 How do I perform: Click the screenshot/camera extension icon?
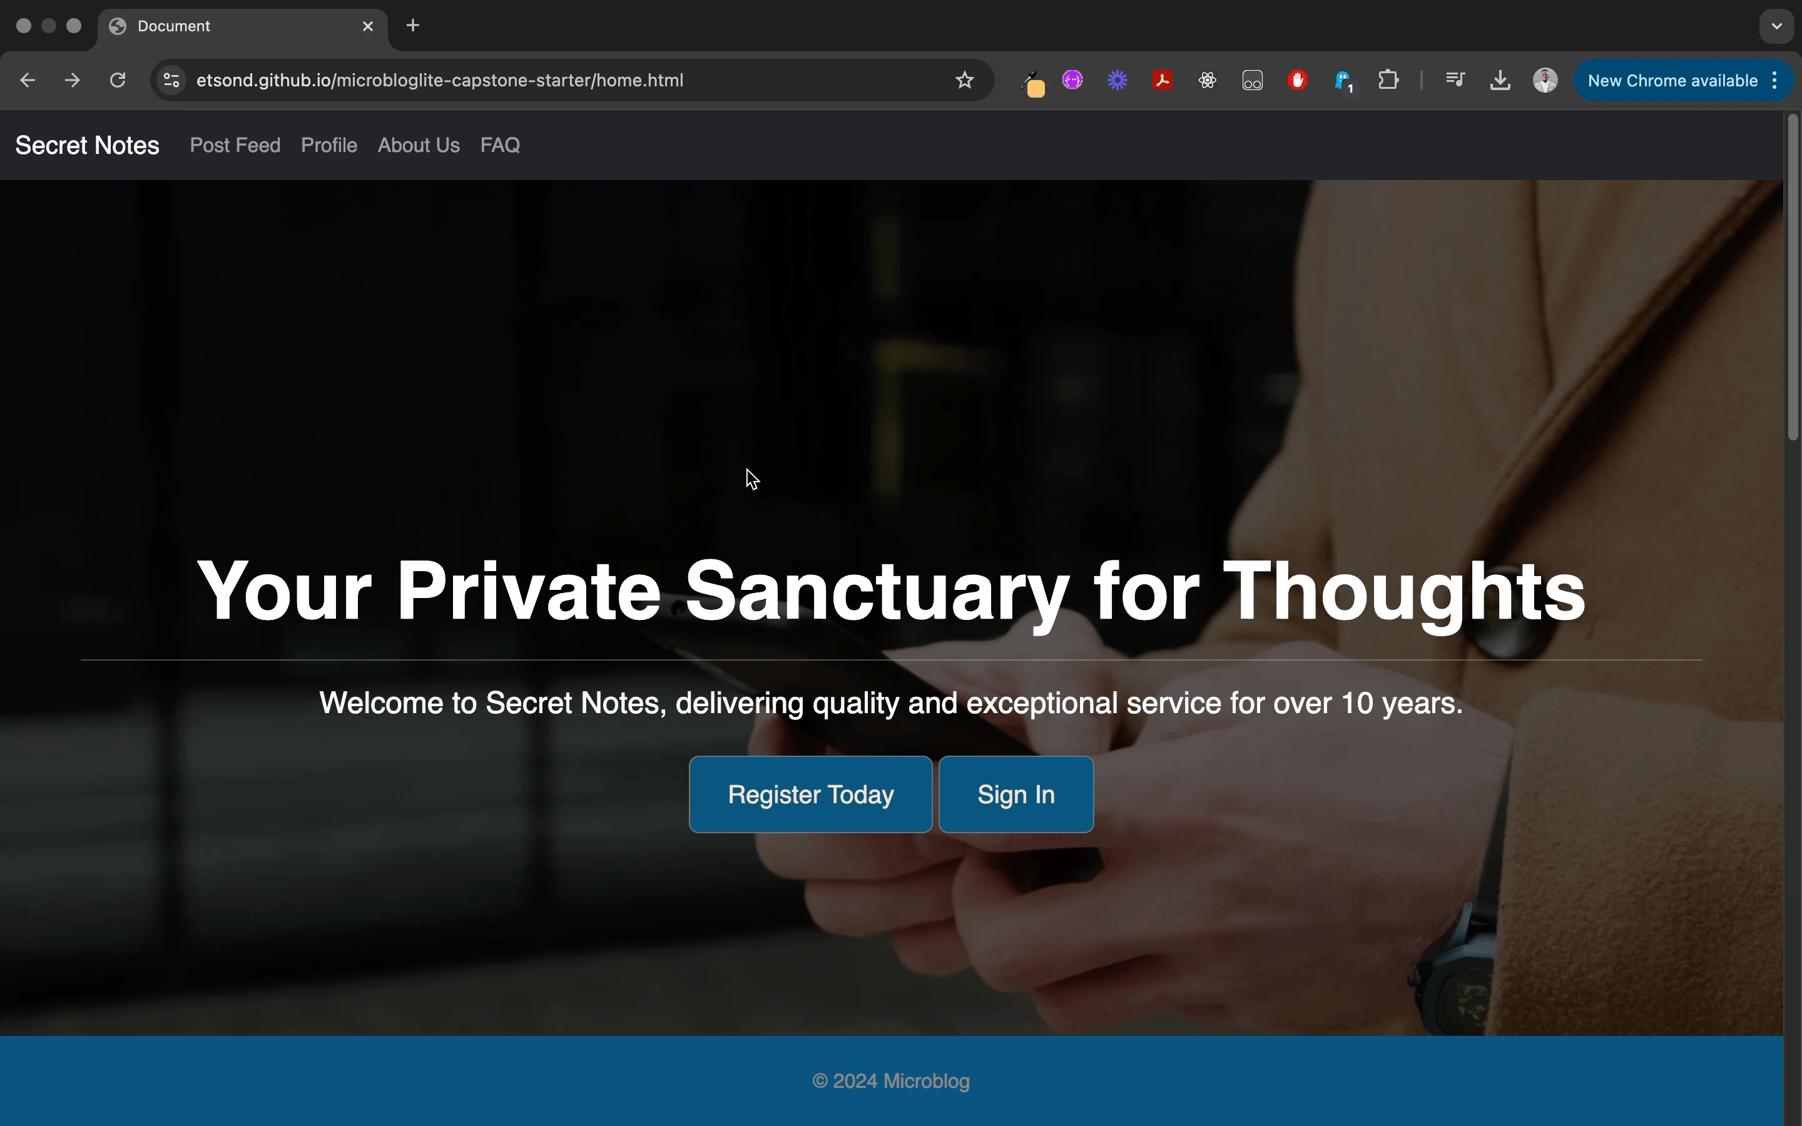(1252, 81)
